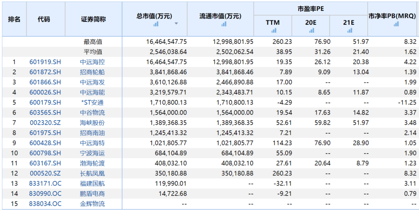Click 21E value 13.04 for 招商轮船
This screenshot has width=419, height=211.
[x=361, y=72]
